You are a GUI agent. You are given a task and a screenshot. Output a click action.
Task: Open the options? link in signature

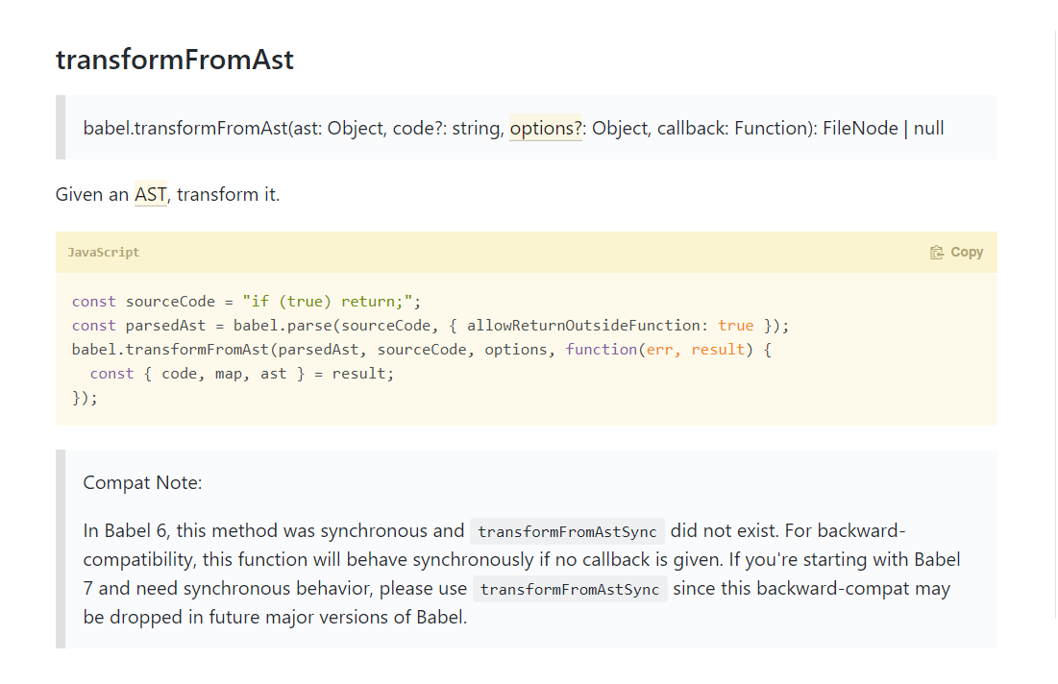(x=546, y=128)
